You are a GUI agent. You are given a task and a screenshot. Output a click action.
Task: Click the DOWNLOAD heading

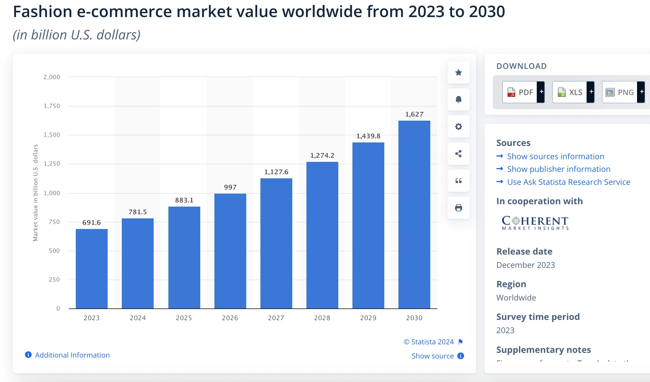pos(521,66)
